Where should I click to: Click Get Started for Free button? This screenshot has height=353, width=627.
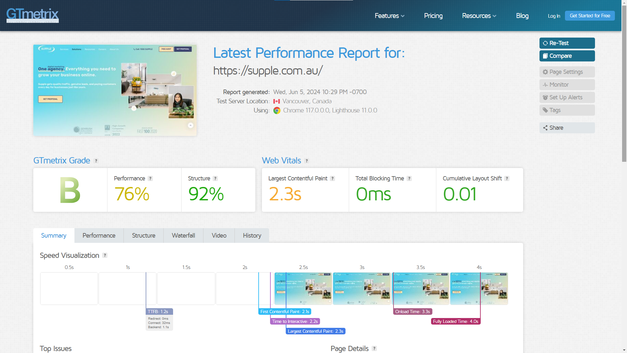click(x=590, y=16)
